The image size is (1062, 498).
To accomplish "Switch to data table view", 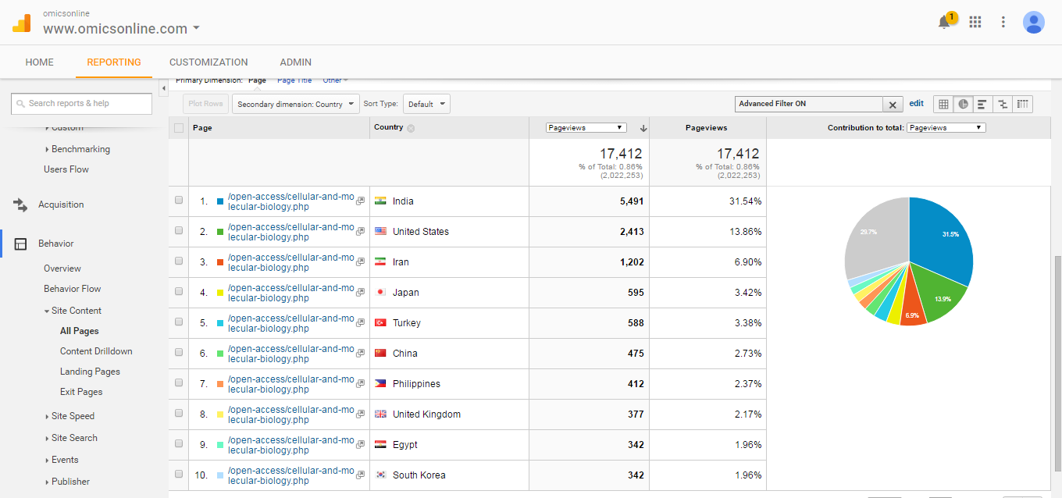I will pos(943,104).
